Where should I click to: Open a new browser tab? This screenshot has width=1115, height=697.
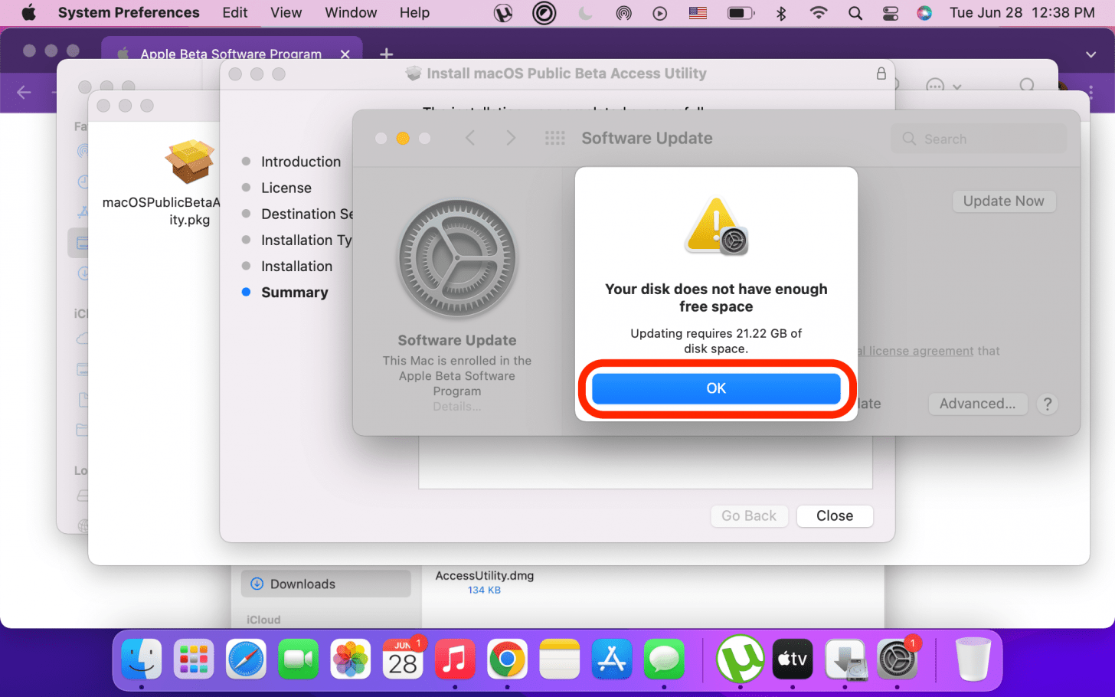pyautogui.click(x=387, y=54)
